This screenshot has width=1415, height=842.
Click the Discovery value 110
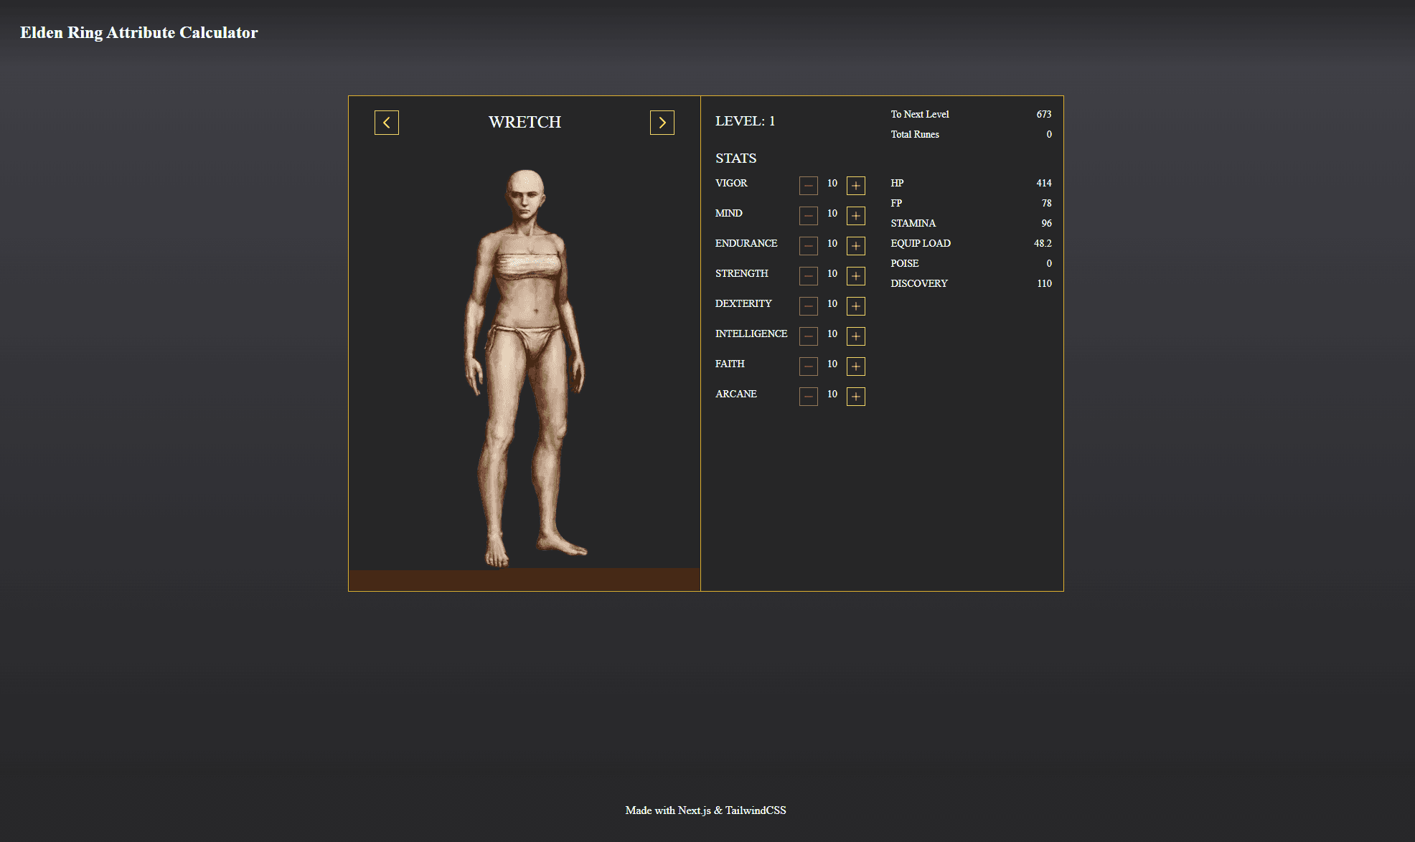pyautogui.click(x=1044, y=283)
